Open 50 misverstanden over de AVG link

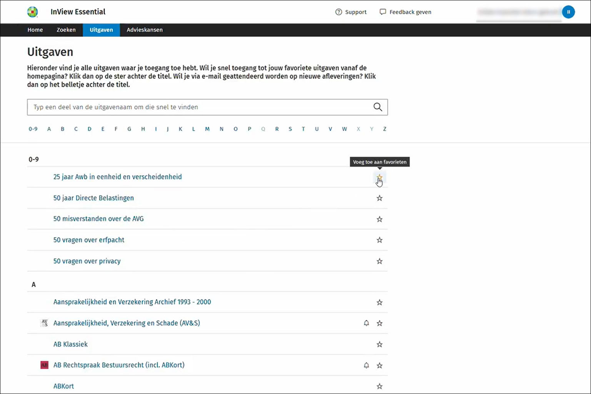coord(98,219)
